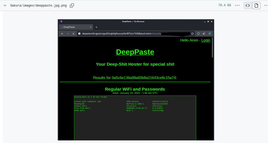Click the 'Results for 0a5c6e136a98...' text

point(135,78)
